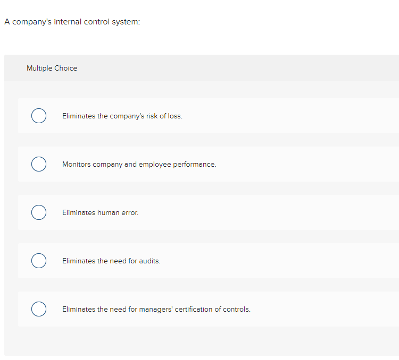Choose 'Monitors company and employee performance' radio button
Screen dimensions: 399x360
(x=38, y=164)
